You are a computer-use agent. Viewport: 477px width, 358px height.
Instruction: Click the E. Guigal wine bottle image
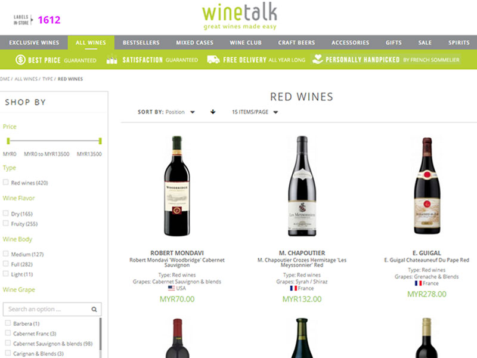tap(427, 186)
